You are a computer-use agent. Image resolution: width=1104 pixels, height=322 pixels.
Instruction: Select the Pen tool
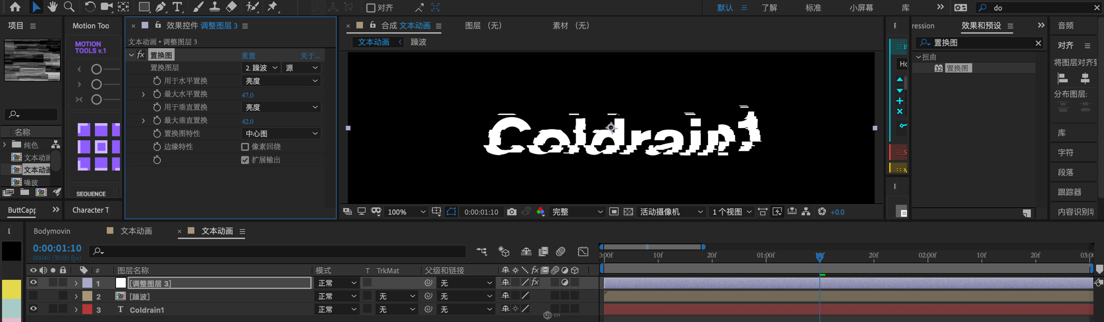pos(160,7)
